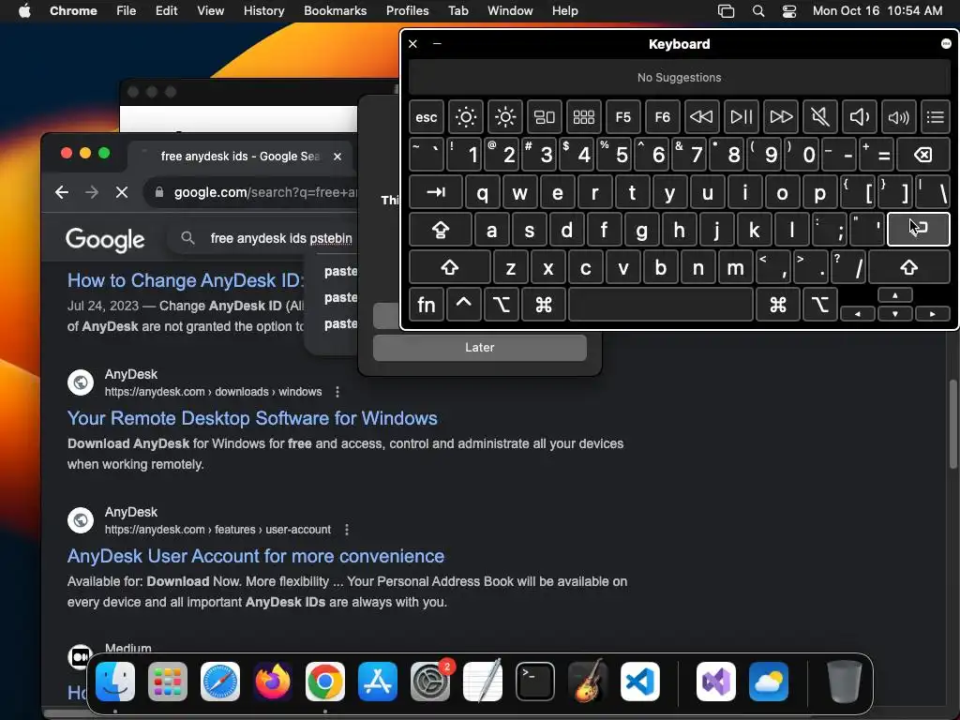Click the play/pause media key
The image size is (960, 720).
(741, 117)
